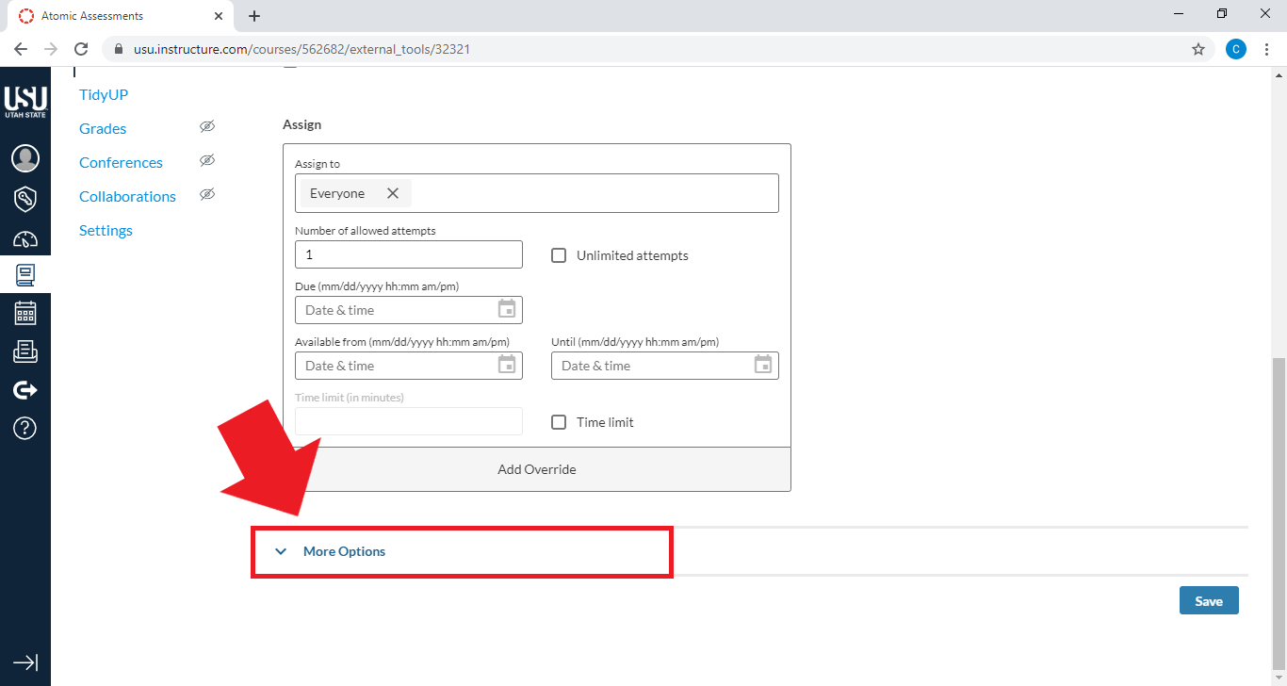This screenshot has width=1287, height=686.
Task: Enable the Time limit checkbox
Action: click(558, 421)
